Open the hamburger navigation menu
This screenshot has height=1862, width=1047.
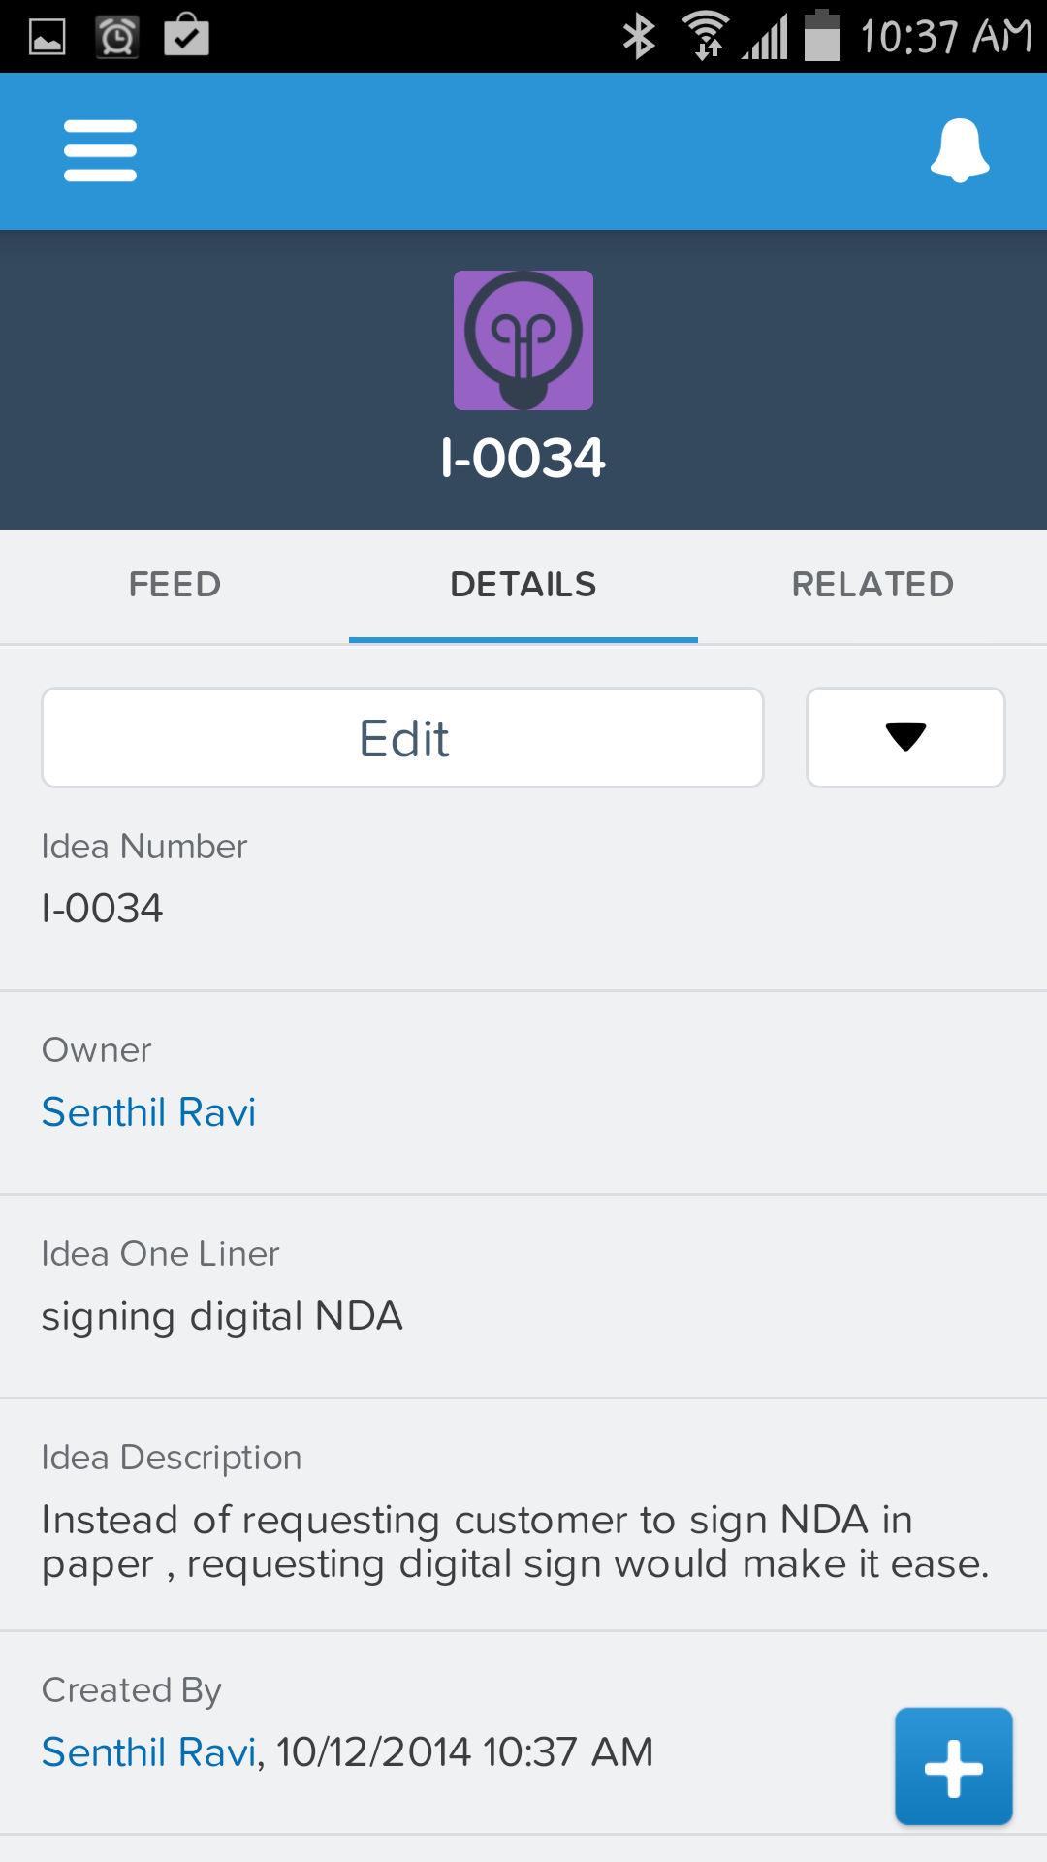click(x=100, y=150)
